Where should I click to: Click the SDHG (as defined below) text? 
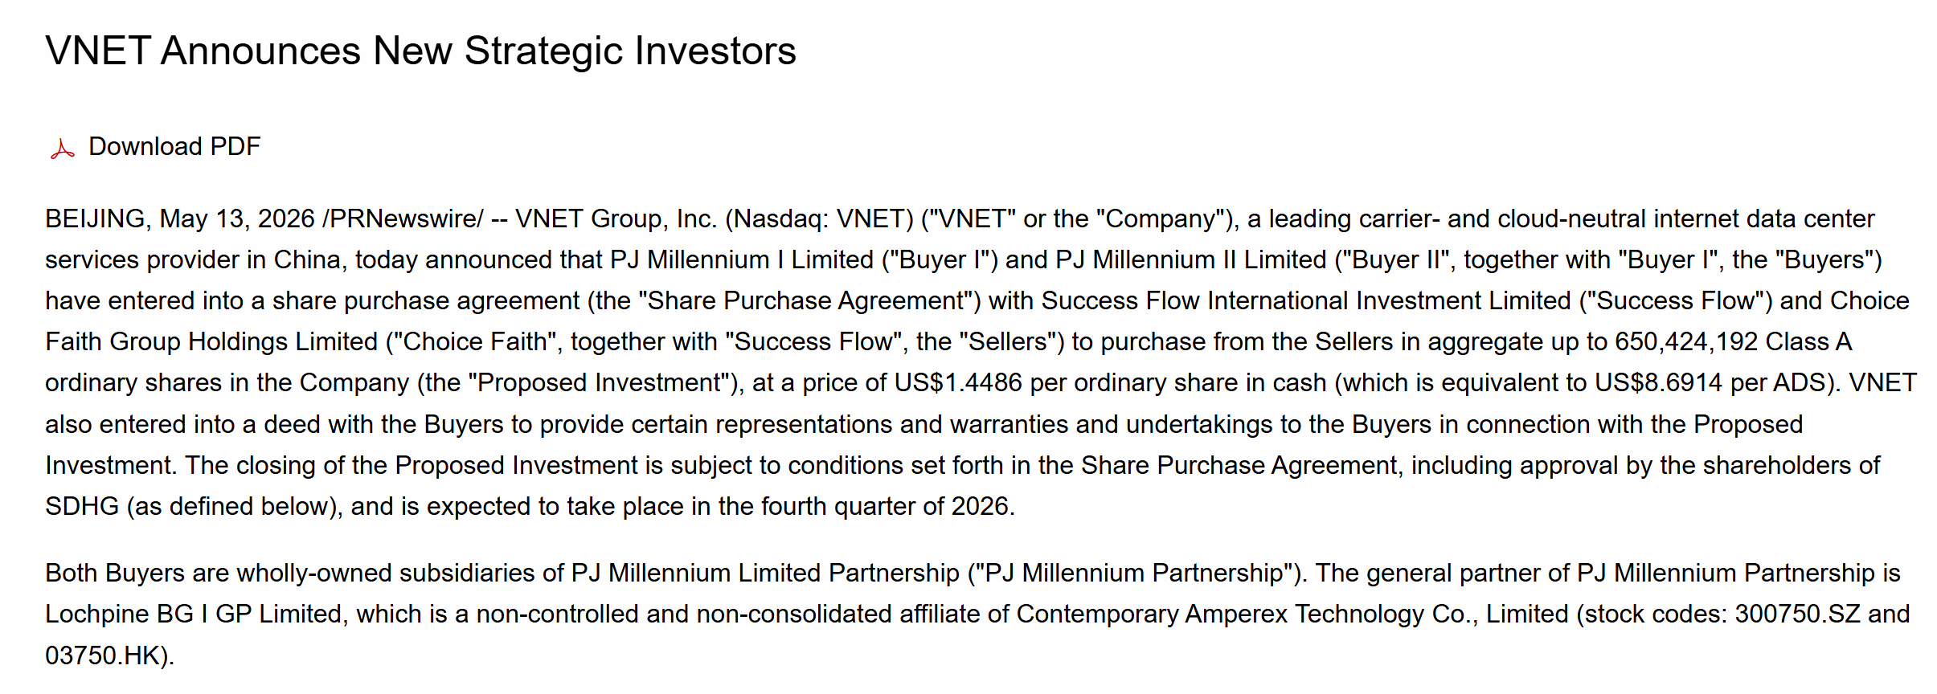190,507
